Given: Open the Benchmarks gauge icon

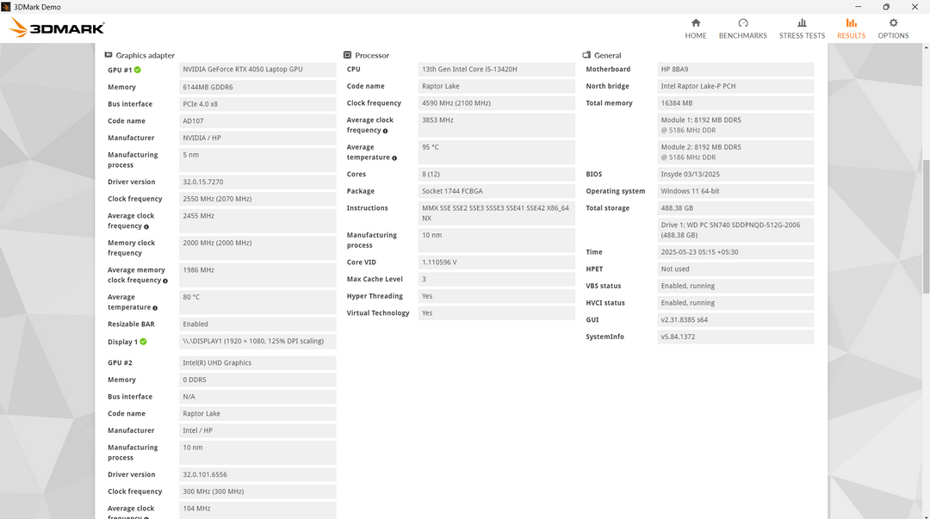Looking at the screenshot, I should [742, 22].
